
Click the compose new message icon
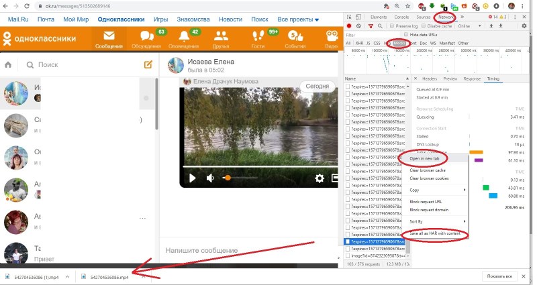point(148,65)
